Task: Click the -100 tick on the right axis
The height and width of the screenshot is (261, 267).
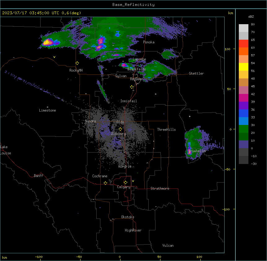Action: (226, 209)
